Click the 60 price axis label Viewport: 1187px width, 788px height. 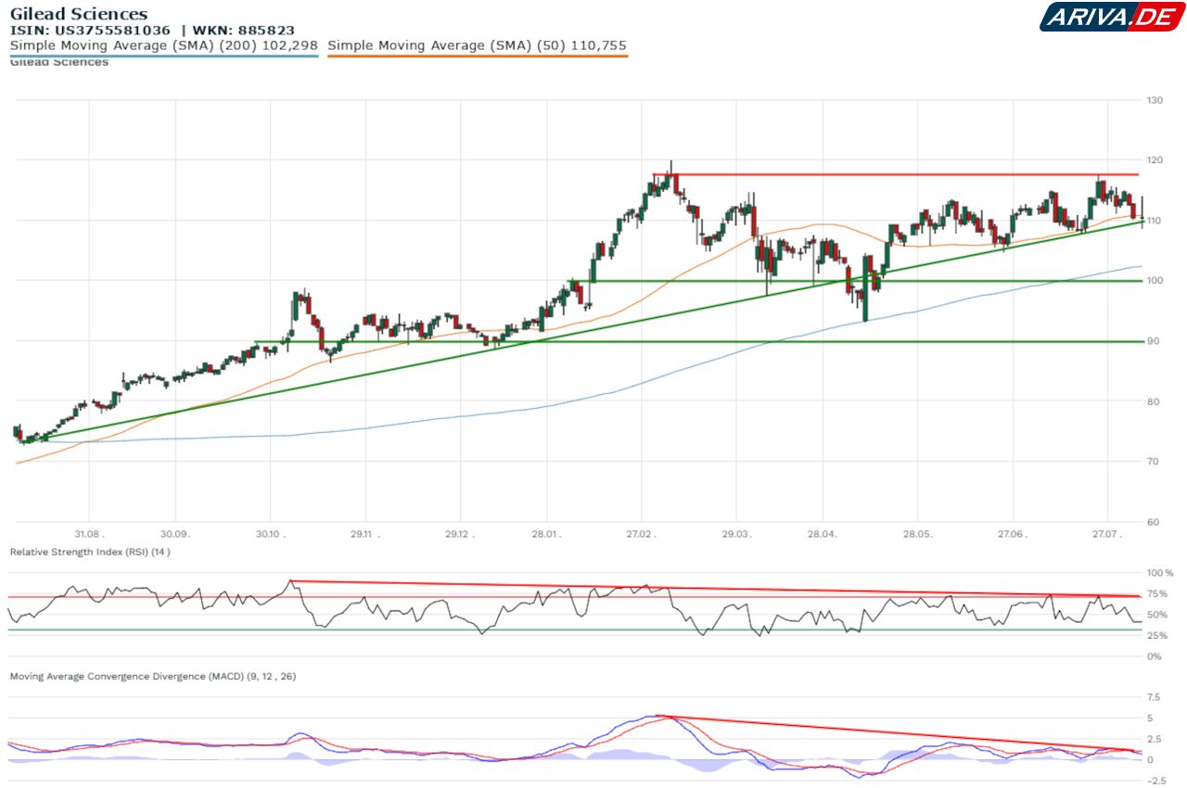point(1152,521)
